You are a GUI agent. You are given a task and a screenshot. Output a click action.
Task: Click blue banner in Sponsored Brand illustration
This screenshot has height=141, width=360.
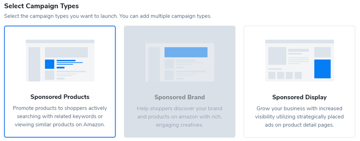(x=186, y=52)
